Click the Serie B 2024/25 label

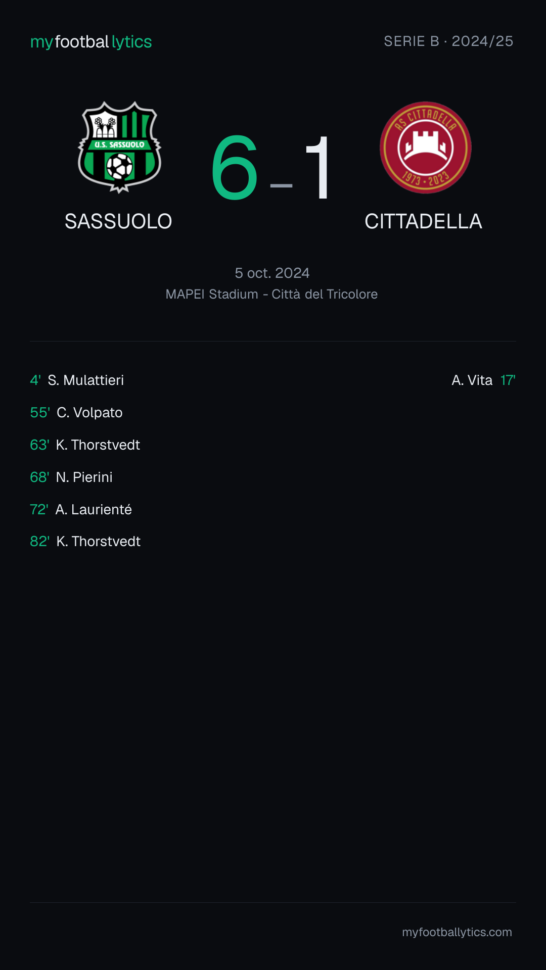[x=448, y=41]
